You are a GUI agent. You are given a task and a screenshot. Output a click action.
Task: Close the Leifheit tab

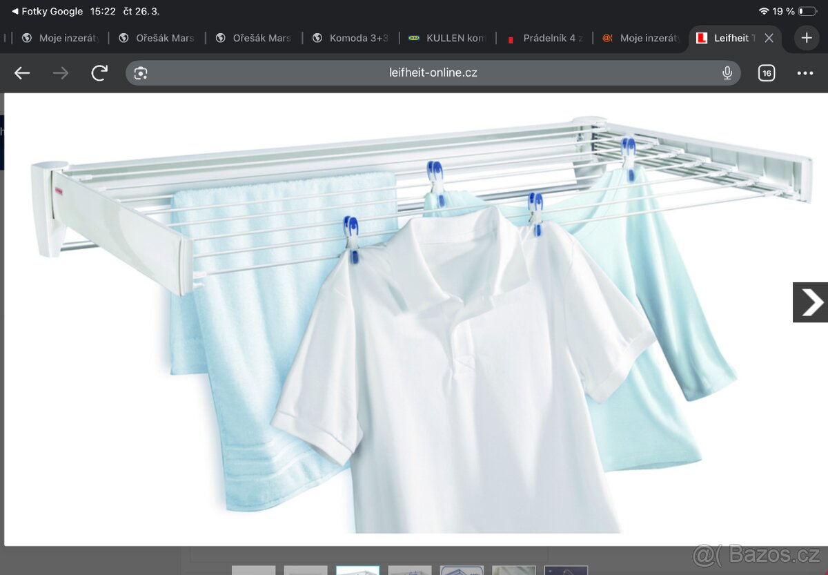[769, 38]
